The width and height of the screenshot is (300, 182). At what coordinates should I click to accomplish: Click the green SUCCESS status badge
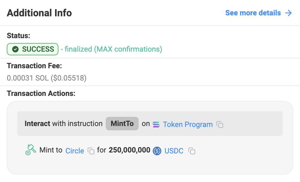[33, 49]
